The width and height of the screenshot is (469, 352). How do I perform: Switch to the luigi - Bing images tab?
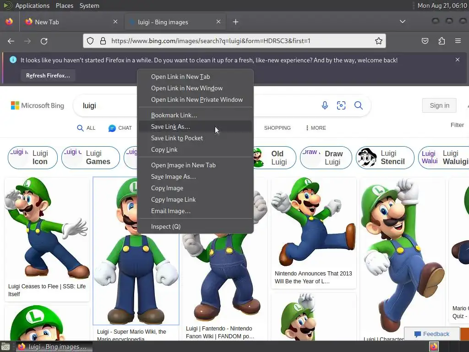pyautogui.click(x=175, y=22)
